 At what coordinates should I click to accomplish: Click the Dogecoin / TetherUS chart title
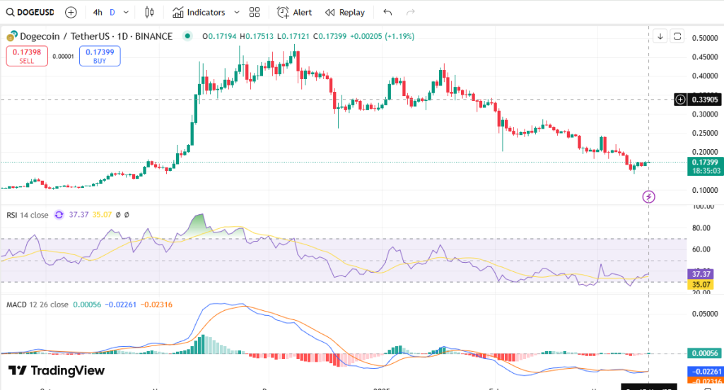(x=96, y=36)
